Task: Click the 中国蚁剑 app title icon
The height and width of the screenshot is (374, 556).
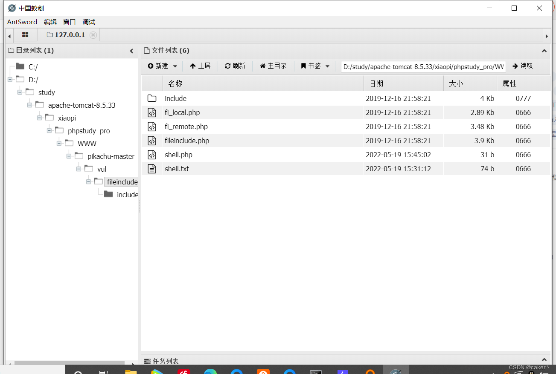Action: (12, 8)
